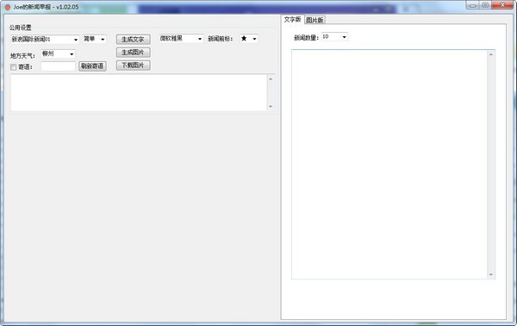Open the star news prefix dropdown
The width and height of the screenshot is (517, 326).
tap(249, 39)
